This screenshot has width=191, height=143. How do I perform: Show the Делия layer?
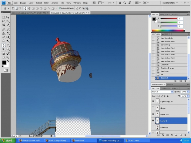[x=153, y=108]
